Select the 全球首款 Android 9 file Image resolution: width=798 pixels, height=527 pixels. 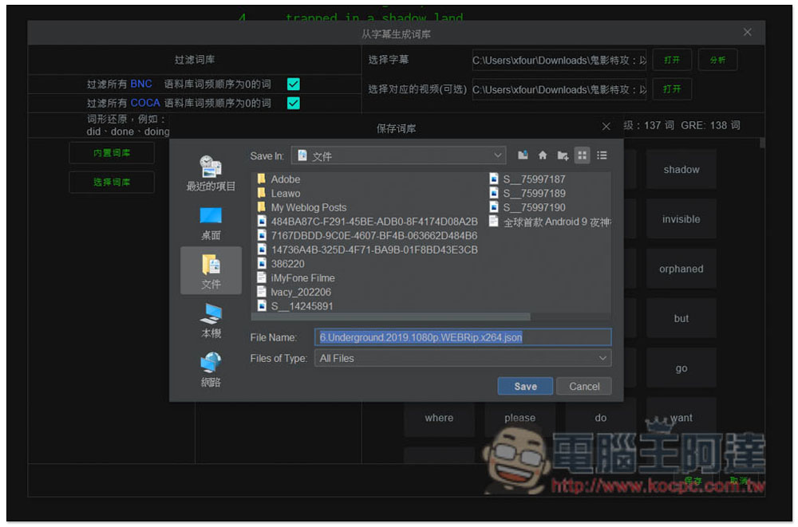click(x=550, y=222)
